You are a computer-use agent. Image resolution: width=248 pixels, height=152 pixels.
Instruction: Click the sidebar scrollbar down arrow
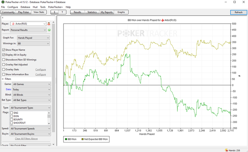[53, 144]
